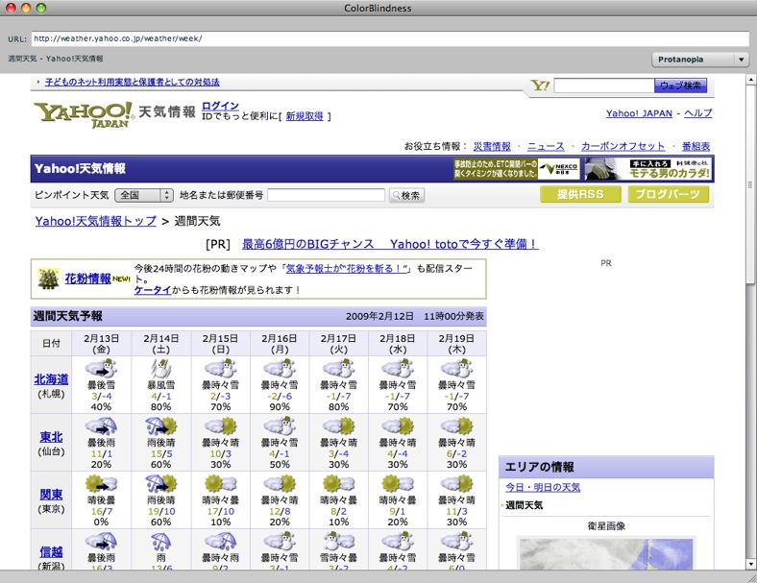This screenshot has width=757, height=583.
Task: Click the Tohoku February 13 rain icon
Action: (102, 426)
